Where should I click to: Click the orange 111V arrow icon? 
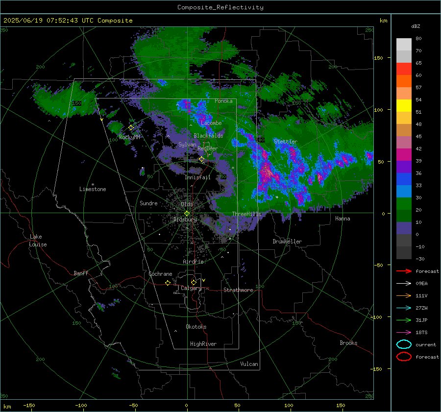404,295
